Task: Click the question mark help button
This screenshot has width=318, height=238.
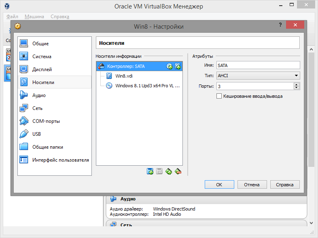Action: coord(280,25)
